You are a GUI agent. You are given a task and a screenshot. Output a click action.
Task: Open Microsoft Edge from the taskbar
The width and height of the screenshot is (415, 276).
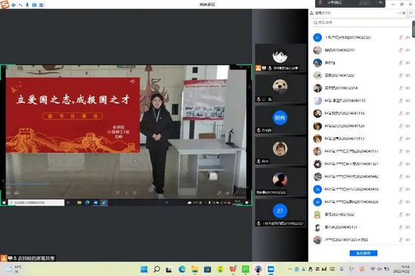(x=182, y=269)
